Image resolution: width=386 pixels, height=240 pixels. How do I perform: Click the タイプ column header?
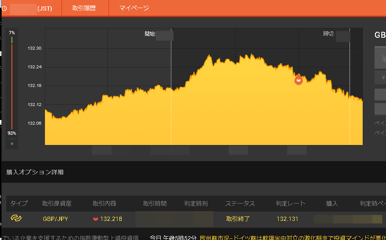[19, 204]
